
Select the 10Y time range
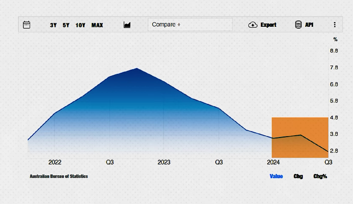pyautogui.click(x=80, y=25)
